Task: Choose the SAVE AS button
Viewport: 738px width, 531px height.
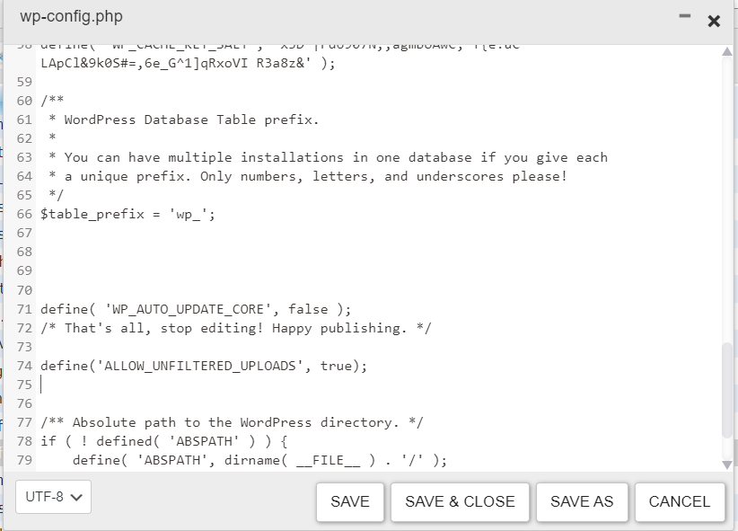Action: pos(582,502)
